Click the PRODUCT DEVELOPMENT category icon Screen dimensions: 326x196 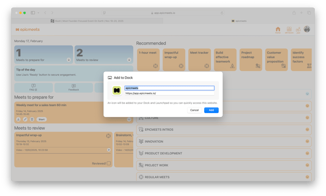coord(141,153)
